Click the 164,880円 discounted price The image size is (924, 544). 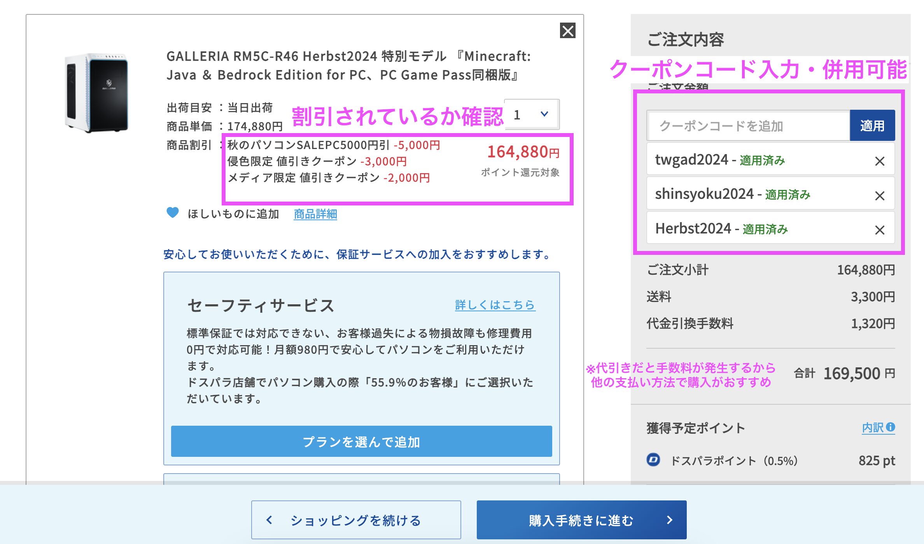coord(523,152)
